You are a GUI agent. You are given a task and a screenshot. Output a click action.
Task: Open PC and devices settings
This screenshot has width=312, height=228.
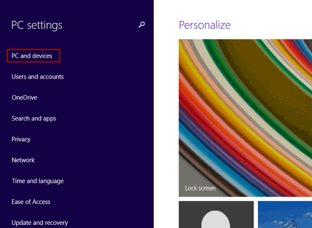32,56
